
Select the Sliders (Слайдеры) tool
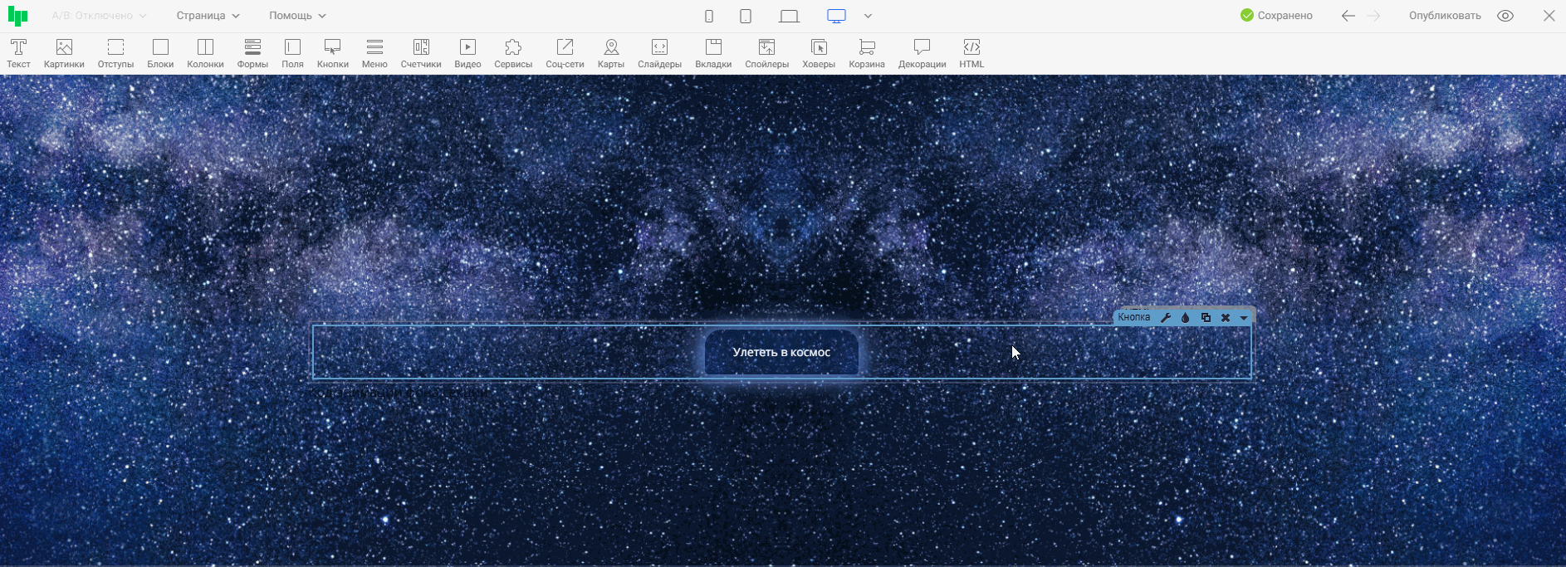[659, 53]
